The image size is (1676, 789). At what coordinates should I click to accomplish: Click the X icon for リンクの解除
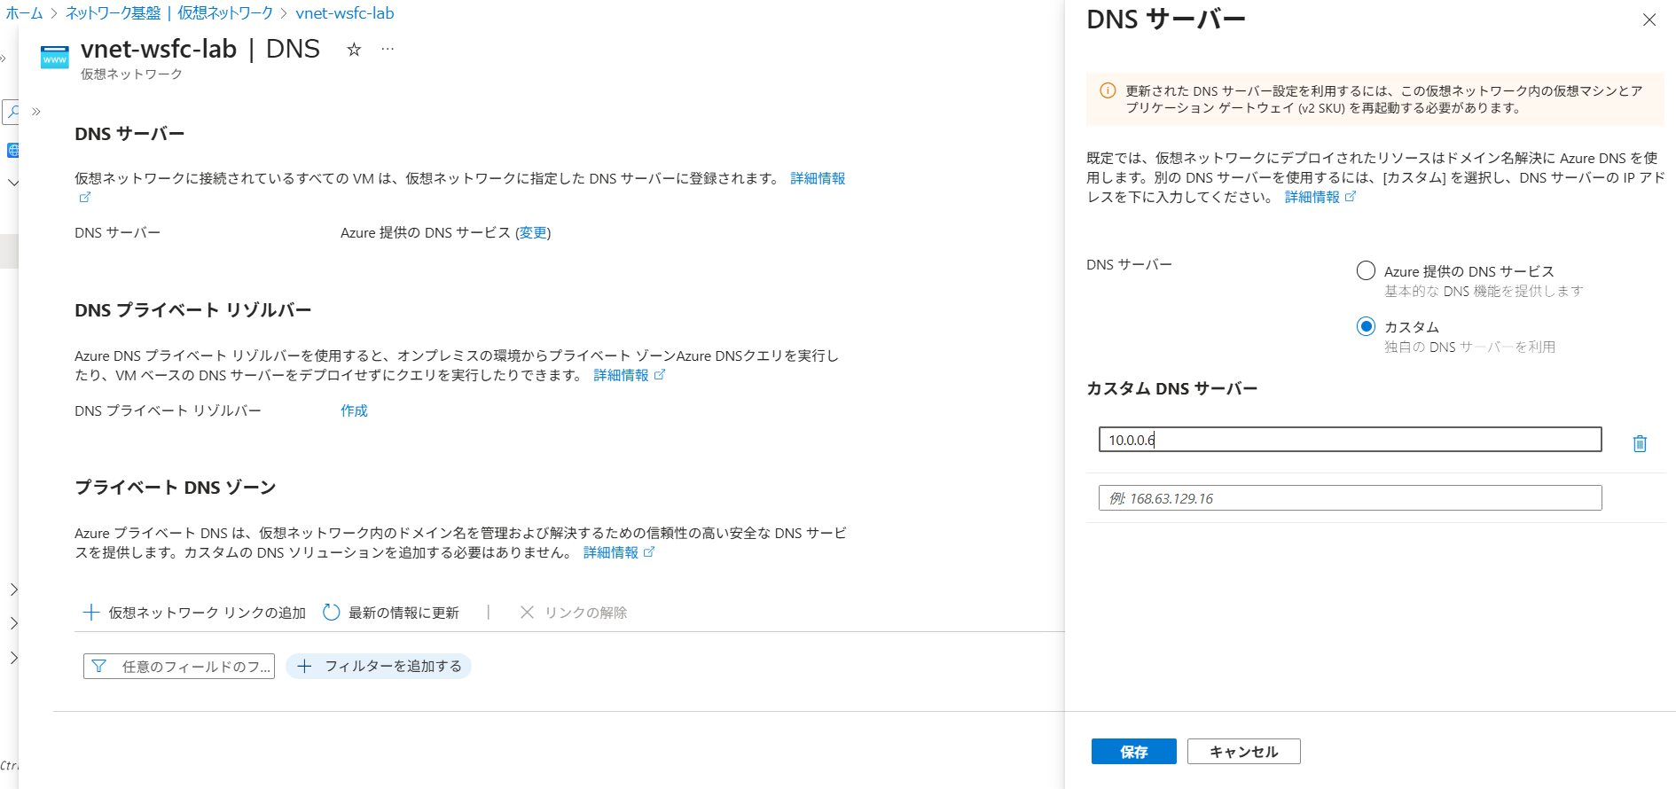(x=527, y=613)
